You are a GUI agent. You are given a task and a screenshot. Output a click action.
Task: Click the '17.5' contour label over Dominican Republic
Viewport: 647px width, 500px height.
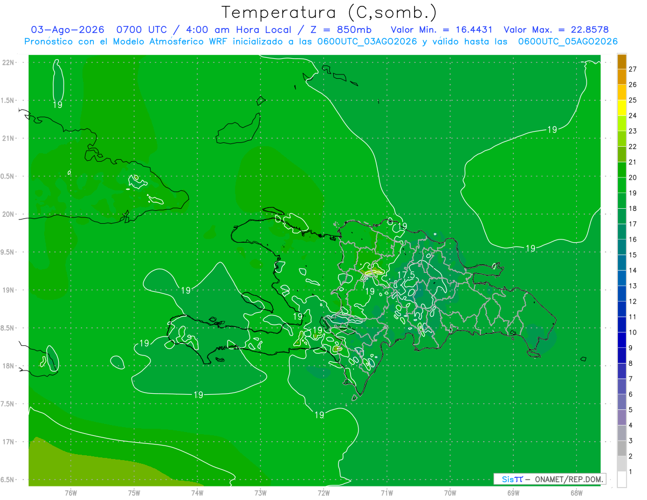(x=406, y=275)
